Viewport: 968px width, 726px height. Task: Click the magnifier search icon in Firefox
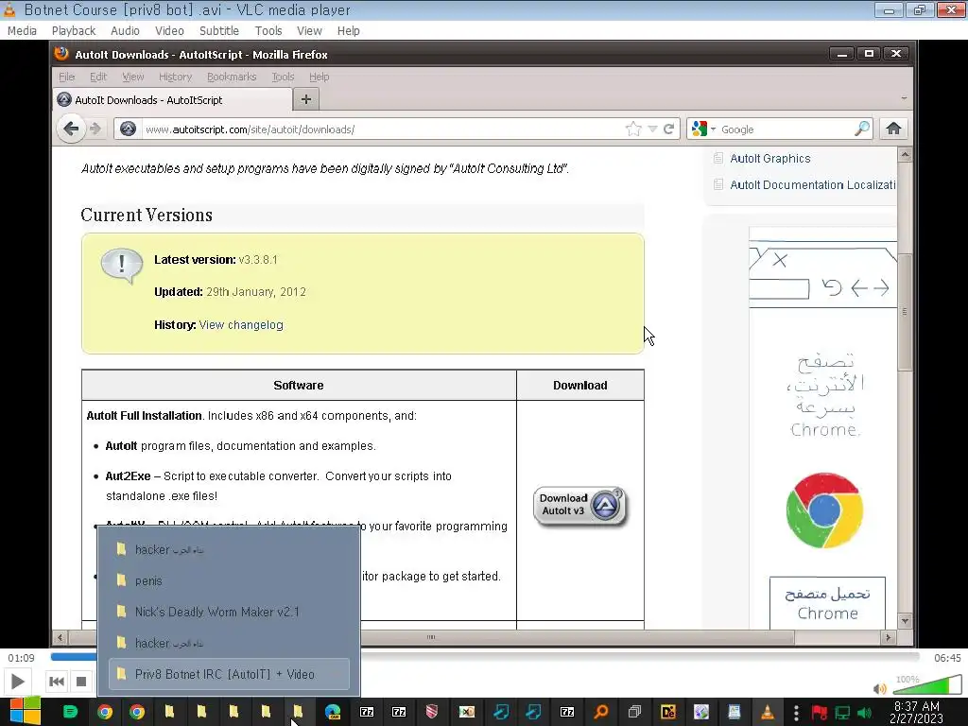tap(862, 129)
